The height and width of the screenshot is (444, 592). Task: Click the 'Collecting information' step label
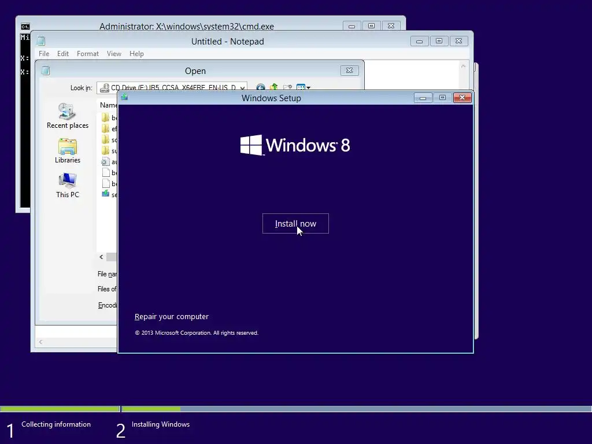tap(56, 424)
